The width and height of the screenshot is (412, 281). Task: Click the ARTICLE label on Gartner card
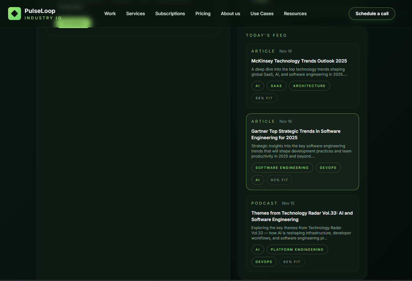[x=263, y=121]
